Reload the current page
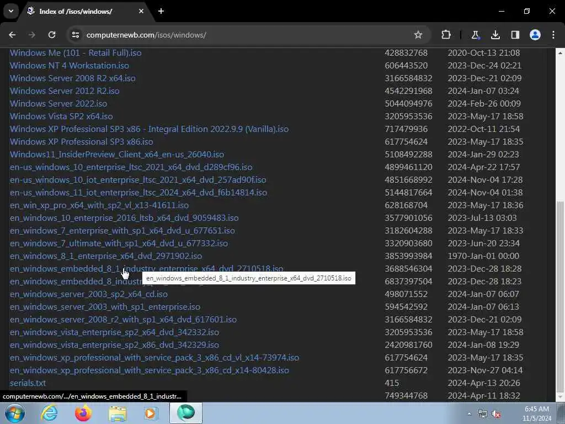 (52, 35)
